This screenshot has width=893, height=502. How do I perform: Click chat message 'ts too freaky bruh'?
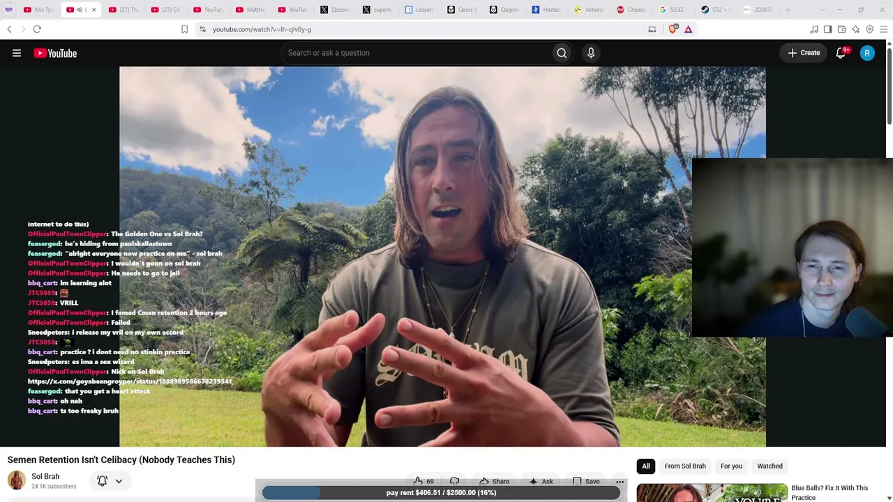coord(89,411)
